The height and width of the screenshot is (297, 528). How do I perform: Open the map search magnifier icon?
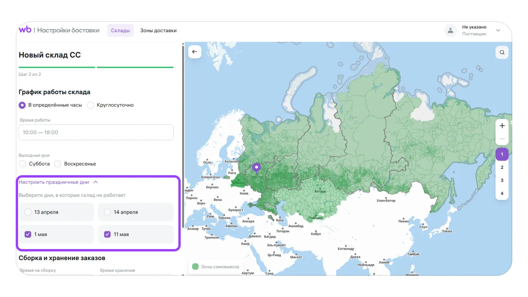pos(502,52)
